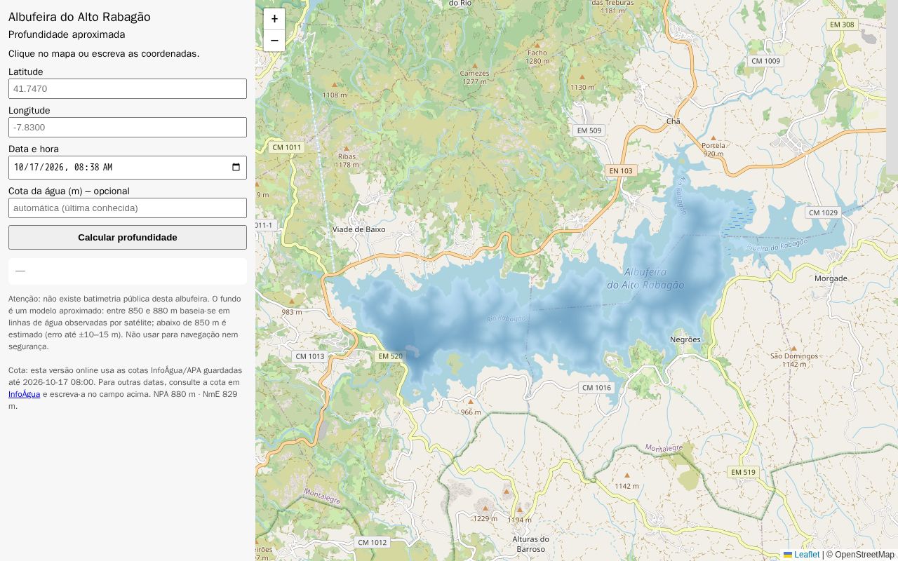Click the Facho 1280 m peak label

point(537,57)
